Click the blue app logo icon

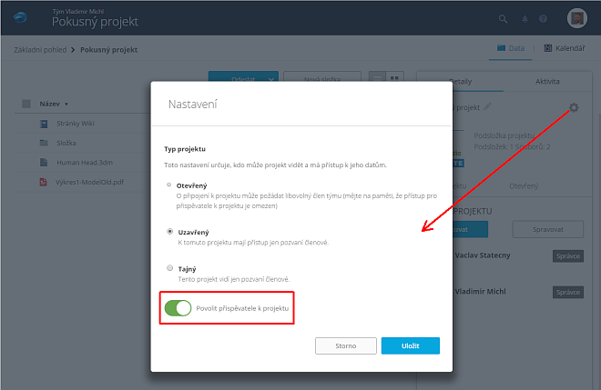[x=20, y=17]
